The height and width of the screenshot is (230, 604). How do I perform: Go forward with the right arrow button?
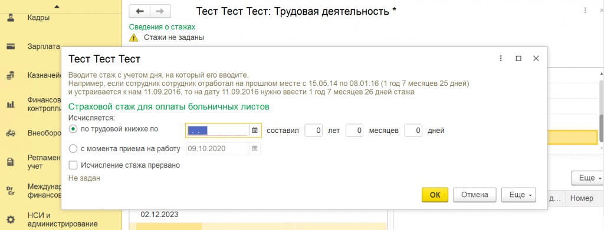click(x=160, y=12)
